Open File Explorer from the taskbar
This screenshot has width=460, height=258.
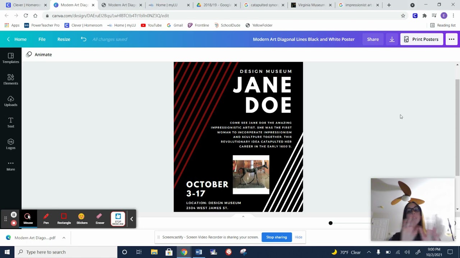point(154,252)
